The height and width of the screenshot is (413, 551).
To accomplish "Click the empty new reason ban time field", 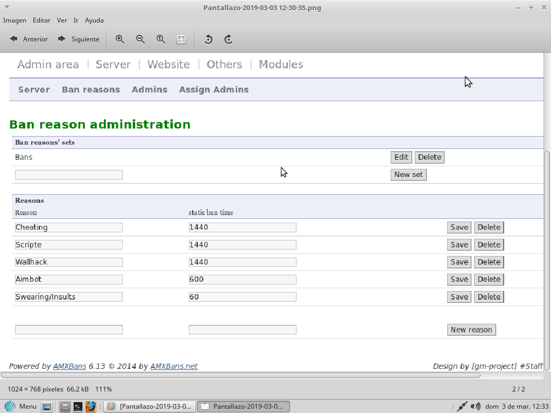I will (243, 330).
